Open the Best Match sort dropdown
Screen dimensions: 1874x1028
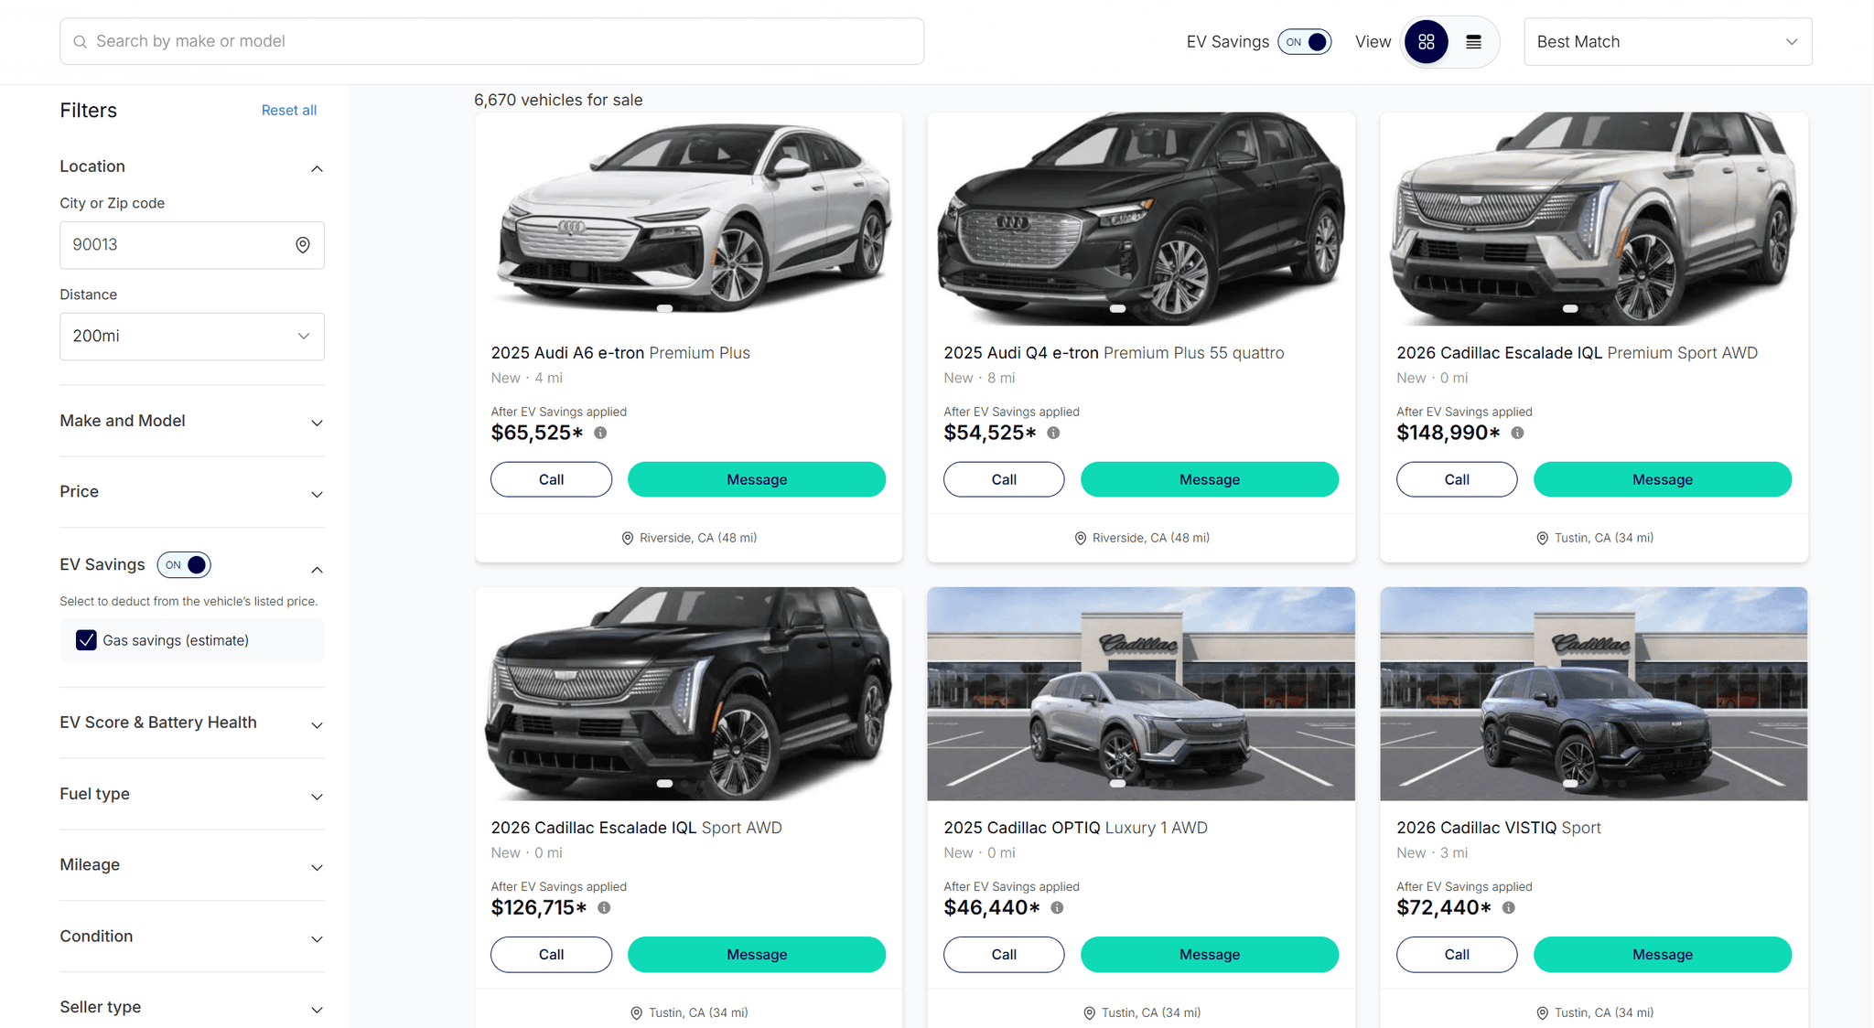(x=1667, y=42)
